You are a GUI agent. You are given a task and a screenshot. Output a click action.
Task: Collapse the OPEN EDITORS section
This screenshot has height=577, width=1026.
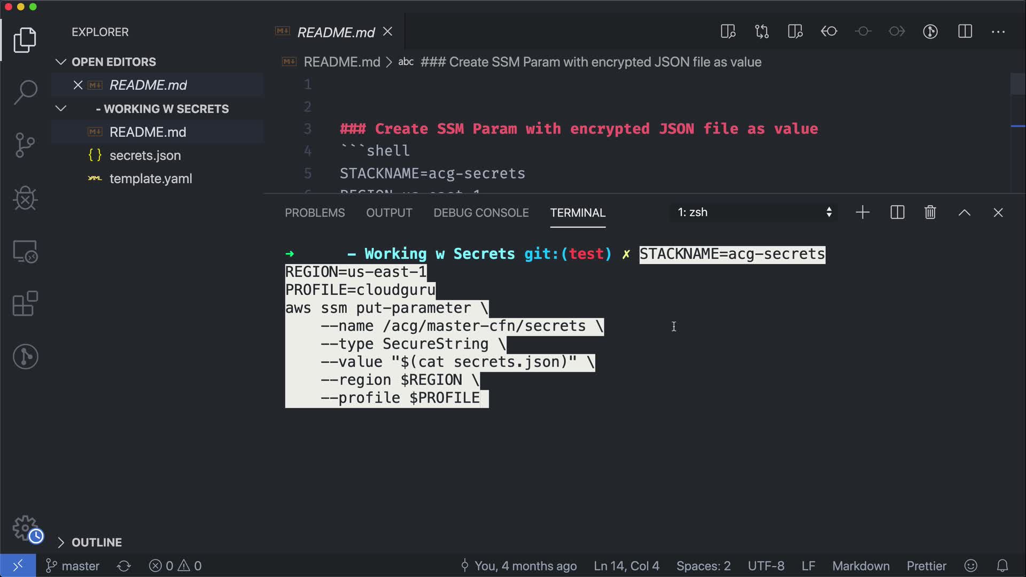(113, 62)
